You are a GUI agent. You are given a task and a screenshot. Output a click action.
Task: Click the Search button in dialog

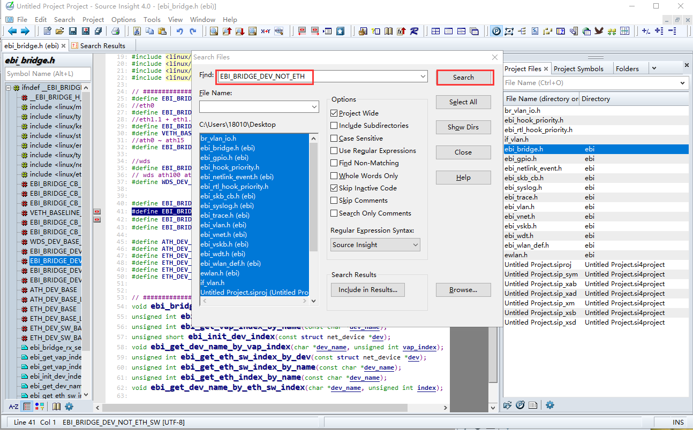coord(463,77)
